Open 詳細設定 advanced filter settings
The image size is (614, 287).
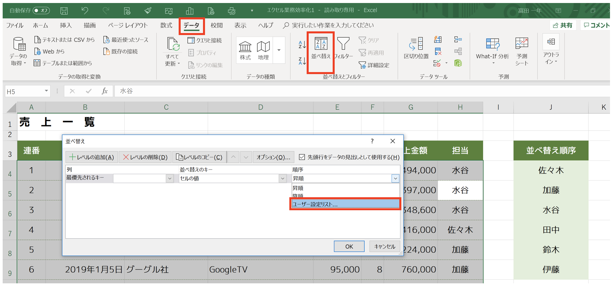click(374, 65)
